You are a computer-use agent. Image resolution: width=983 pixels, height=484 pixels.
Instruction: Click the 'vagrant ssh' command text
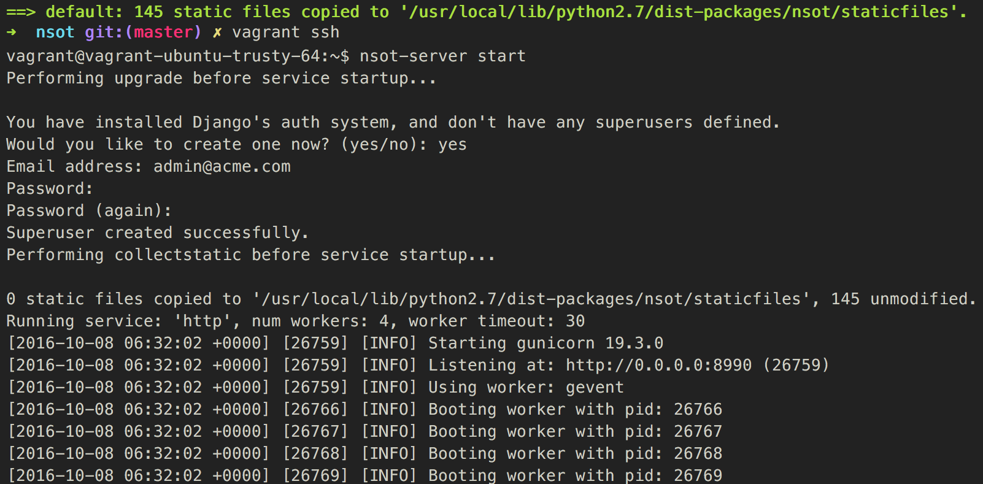286,33
